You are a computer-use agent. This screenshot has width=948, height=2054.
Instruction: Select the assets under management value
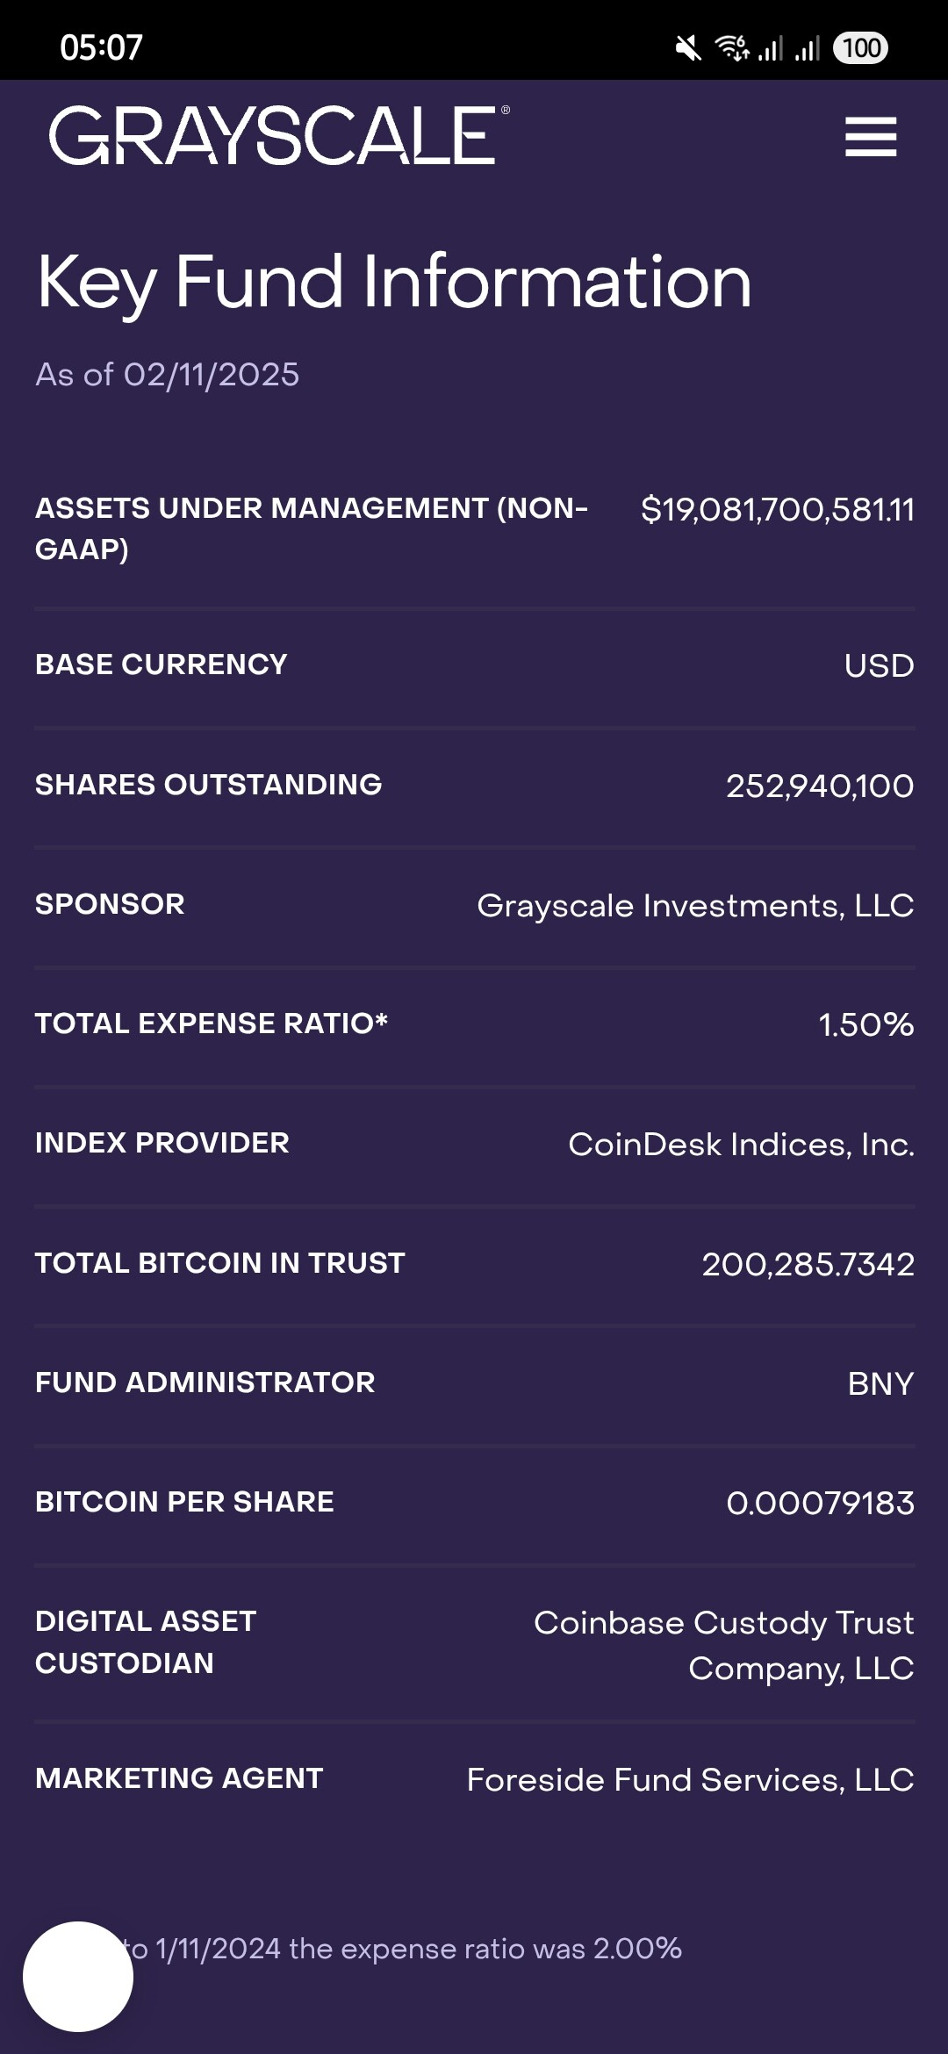(777, 510)
